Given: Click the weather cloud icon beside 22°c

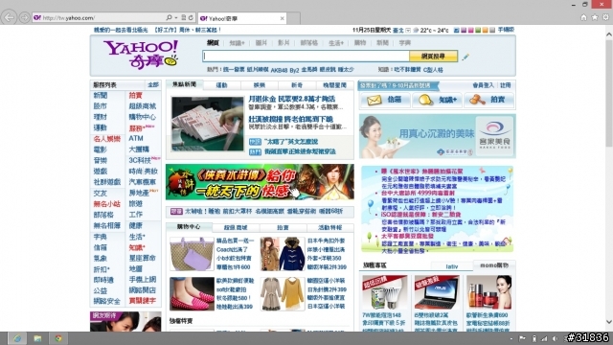Looking at the screenshot, I should coord(416,30).
